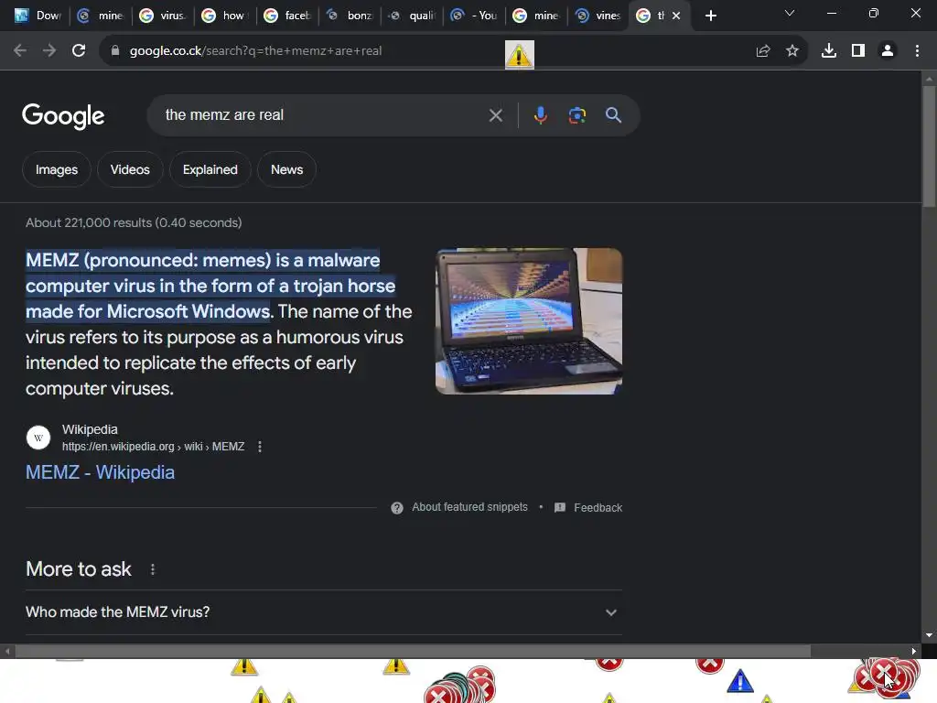937x703 pixels.
Task: Open 'MEMZ - Wikipedia' link
Action: pyautogui.click(x=100, y=472)
